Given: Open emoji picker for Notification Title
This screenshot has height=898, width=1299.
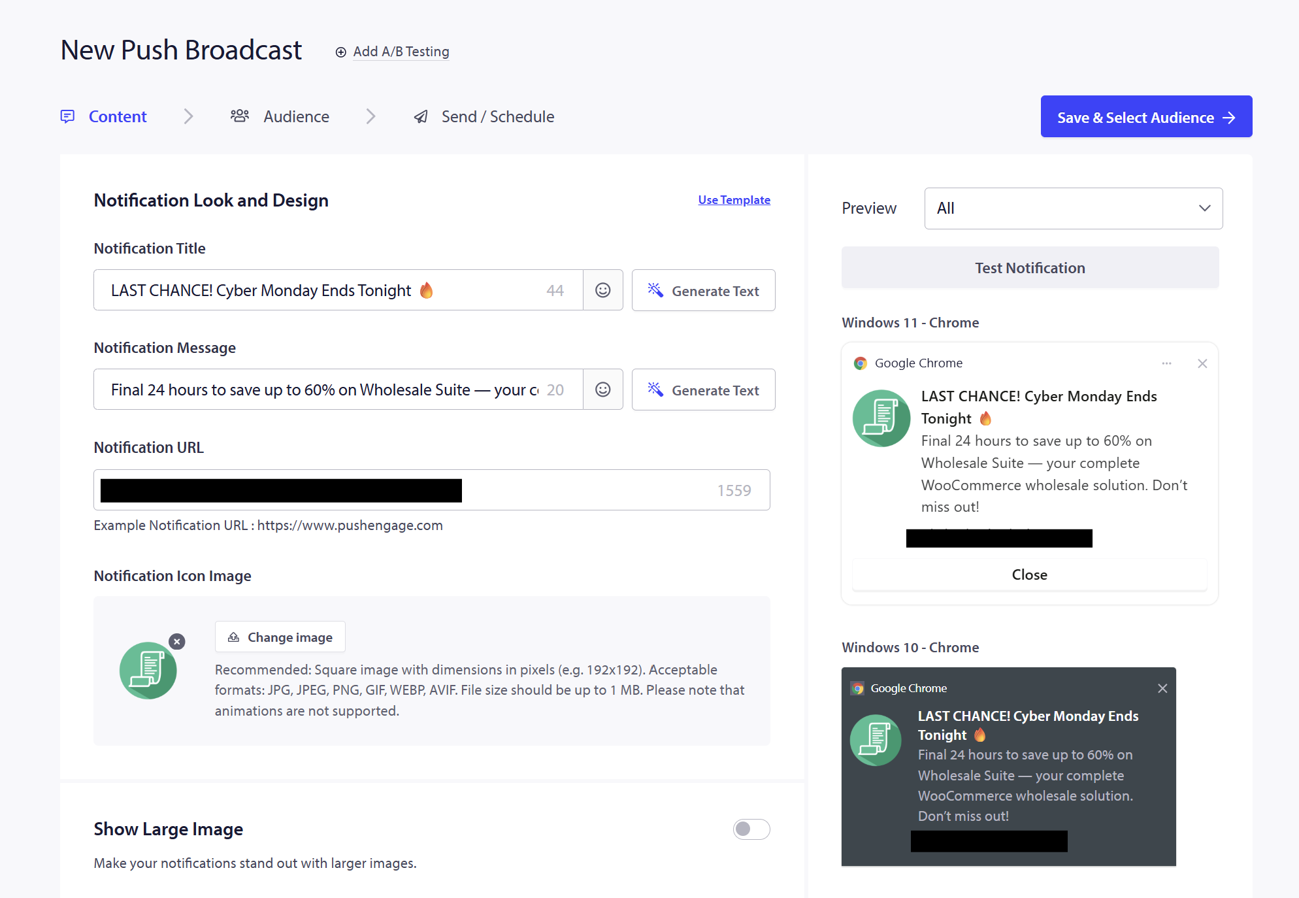Looking at the screenshot, I should pyautogui.click(x=602, y=290).
